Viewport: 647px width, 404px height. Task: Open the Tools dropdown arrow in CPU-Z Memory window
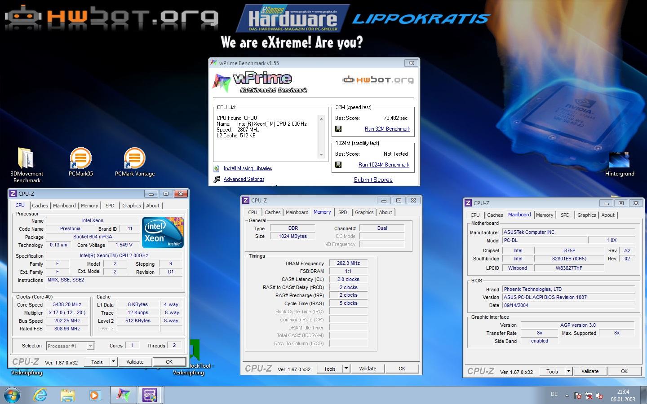[x=346, y=369]
